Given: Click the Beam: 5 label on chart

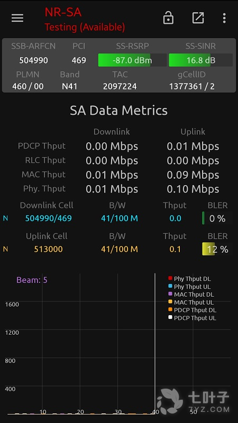Looking at the screenshot, I should (32, 280).
